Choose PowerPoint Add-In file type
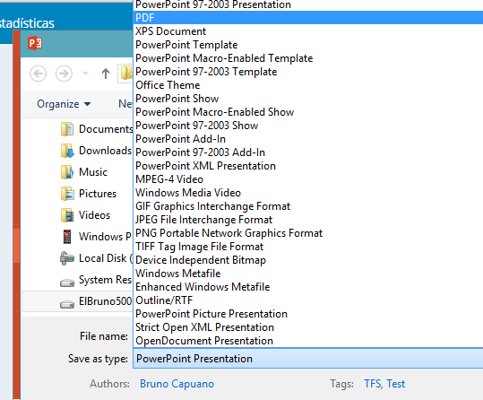Viewport: 483px width, 400px height. (308, 139)
